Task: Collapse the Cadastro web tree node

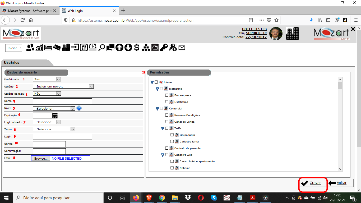Action: [x=163, y=155]
